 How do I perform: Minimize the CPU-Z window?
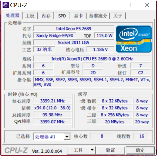click(111, 5)
